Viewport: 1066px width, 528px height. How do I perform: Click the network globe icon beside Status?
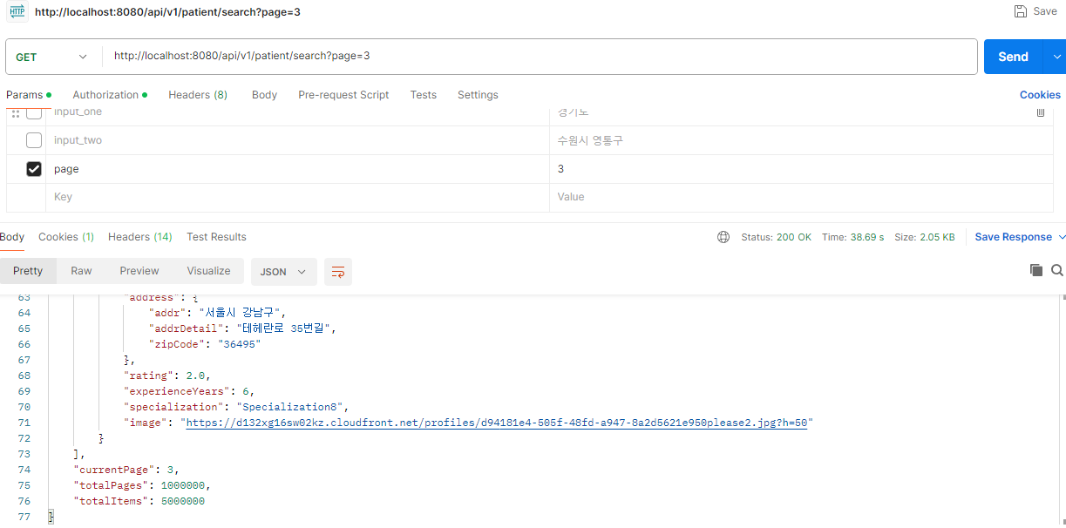[x=723, y=237]
